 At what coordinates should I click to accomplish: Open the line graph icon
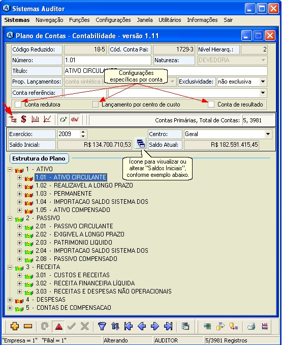pyautogui.click(x=47, y=119)
